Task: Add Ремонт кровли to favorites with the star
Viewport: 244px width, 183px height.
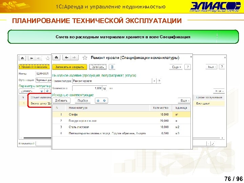Action: [85, 58]
